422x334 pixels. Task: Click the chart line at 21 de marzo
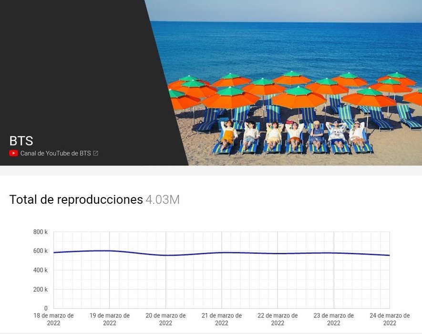point(222,253)
